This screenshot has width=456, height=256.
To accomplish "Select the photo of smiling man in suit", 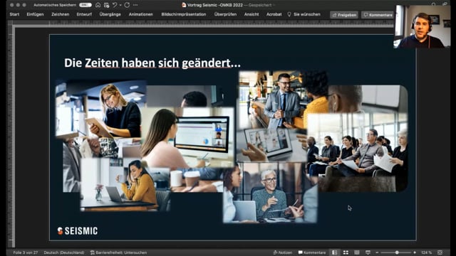I will tap(284, 100).
